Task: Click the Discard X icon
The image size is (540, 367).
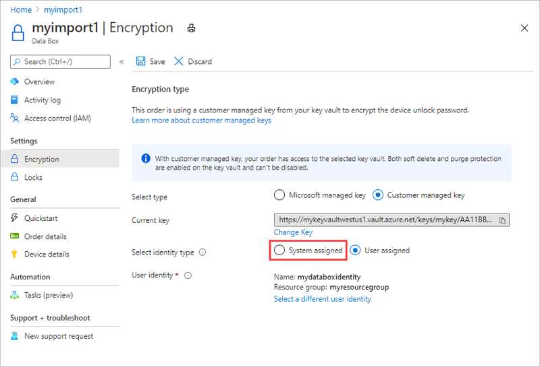Action: point(179,61)
